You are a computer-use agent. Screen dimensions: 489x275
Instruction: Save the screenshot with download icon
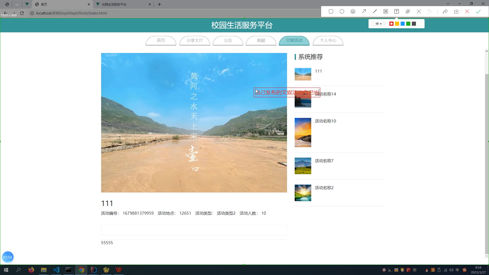coord(456,11)
